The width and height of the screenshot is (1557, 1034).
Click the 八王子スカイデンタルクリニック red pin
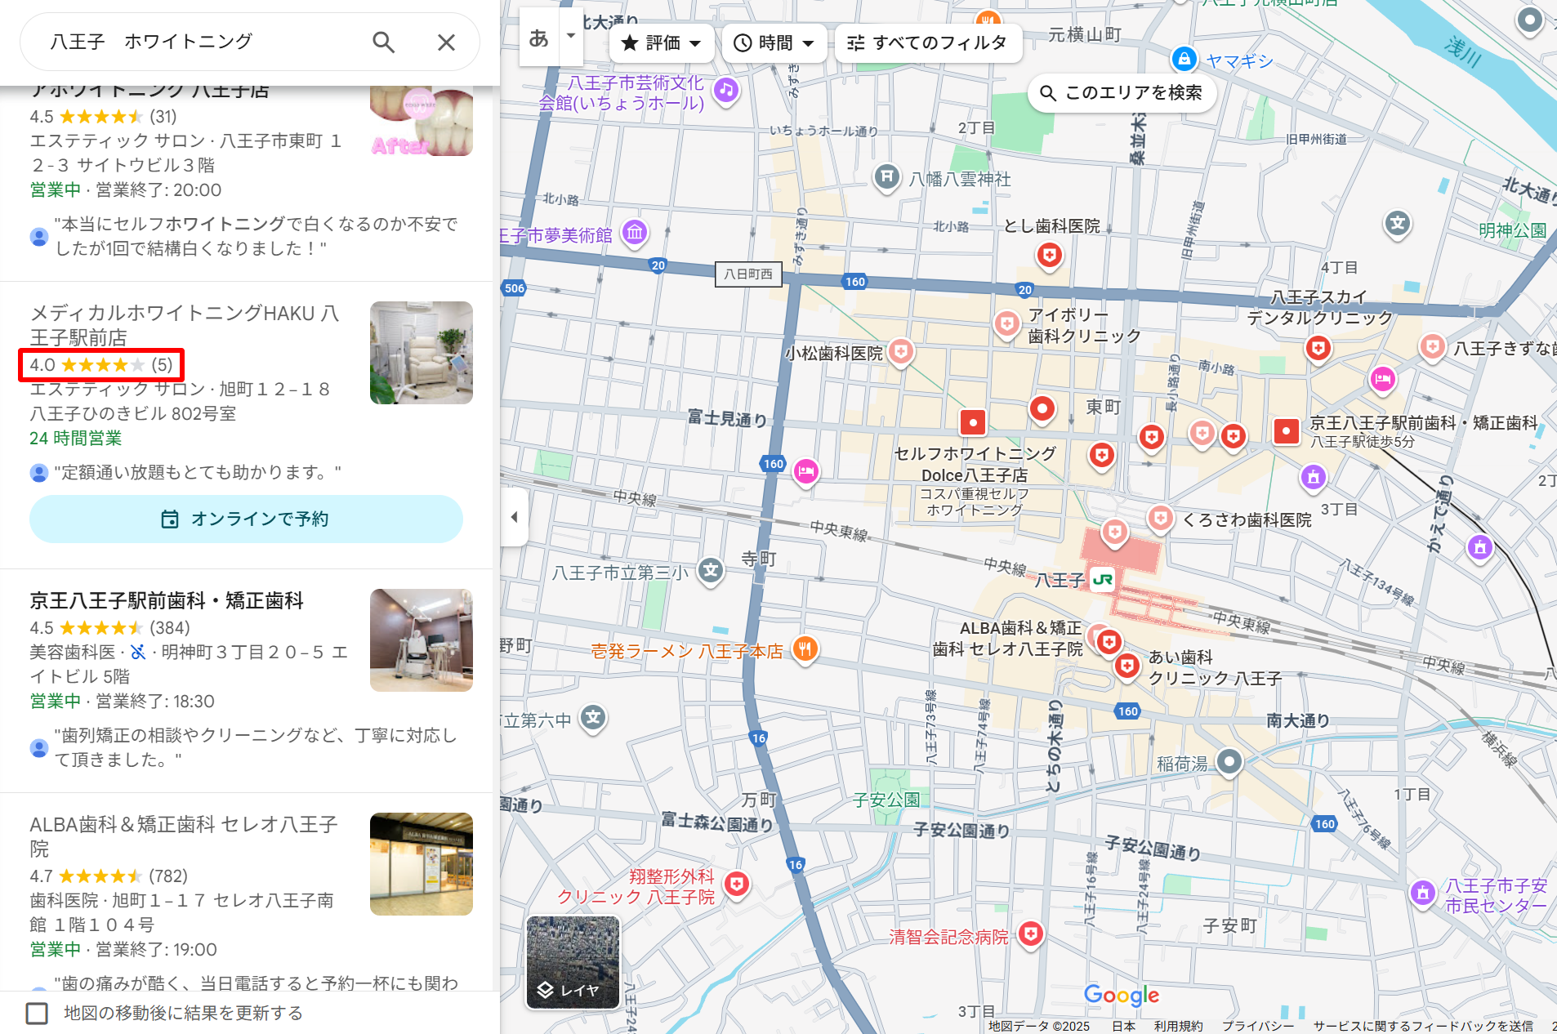1318,348
